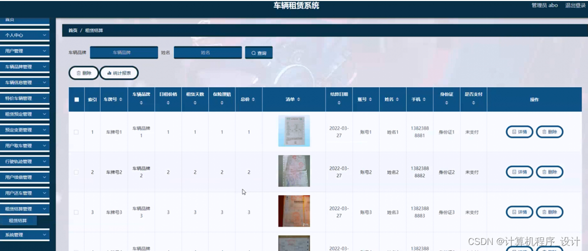Sort by 车辆品牌 column sort icon
This screenshot has height=251, width=588.
point(141,103)
